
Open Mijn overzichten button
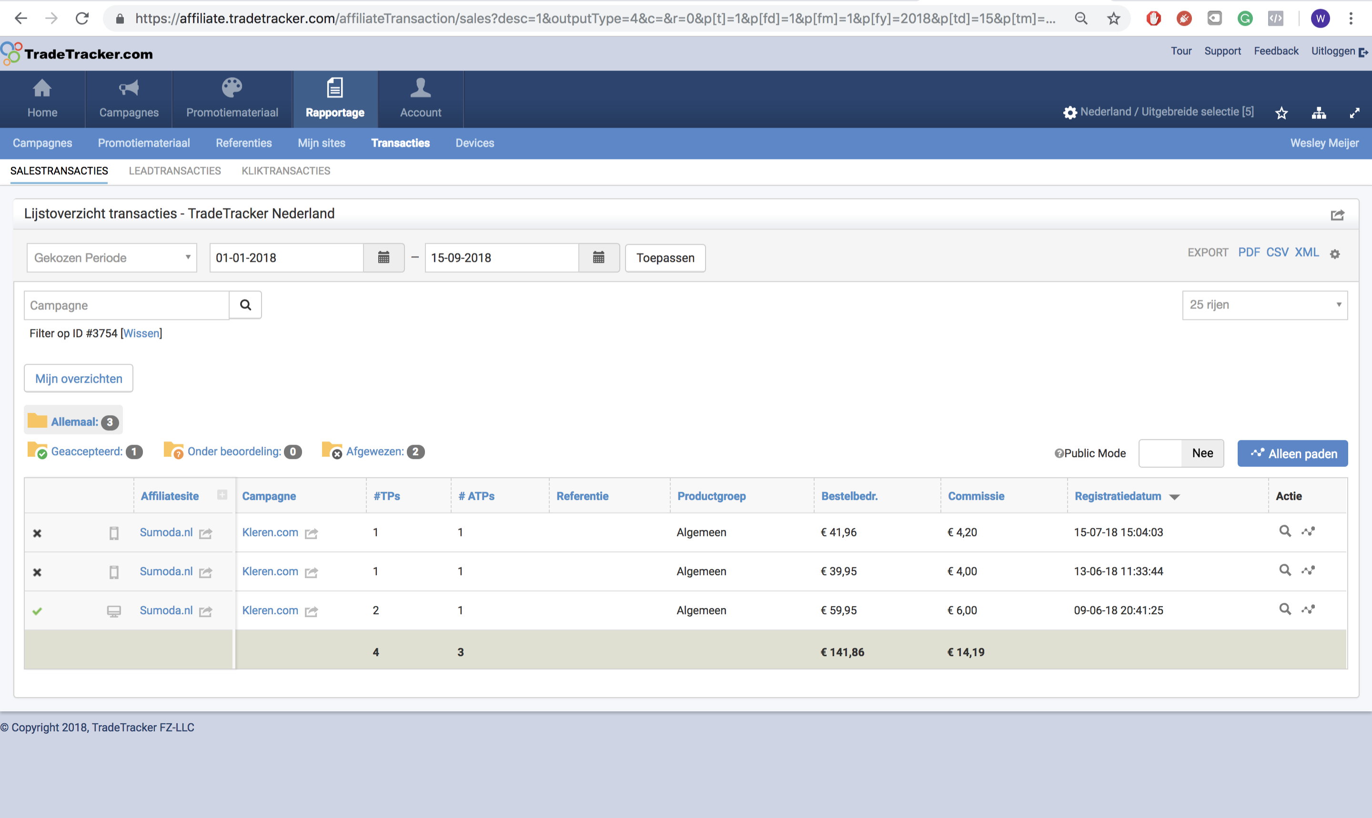tap(79, 379)
